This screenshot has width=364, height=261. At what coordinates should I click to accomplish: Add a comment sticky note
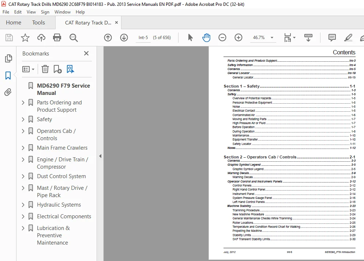click(332, 38)
